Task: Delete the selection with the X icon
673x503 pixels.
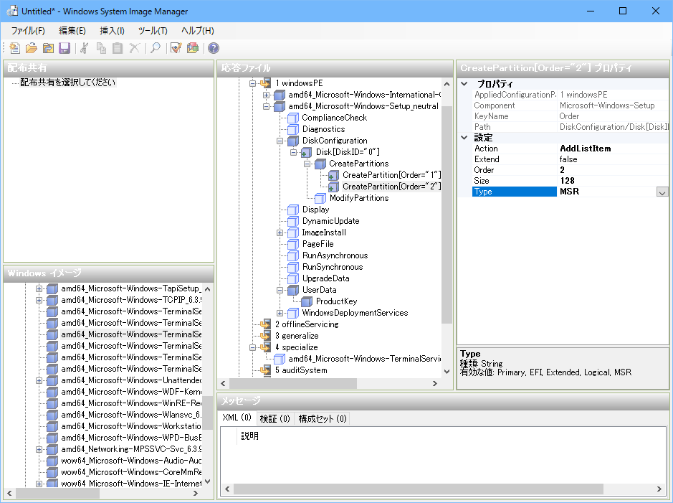Action: pos(134,48)
